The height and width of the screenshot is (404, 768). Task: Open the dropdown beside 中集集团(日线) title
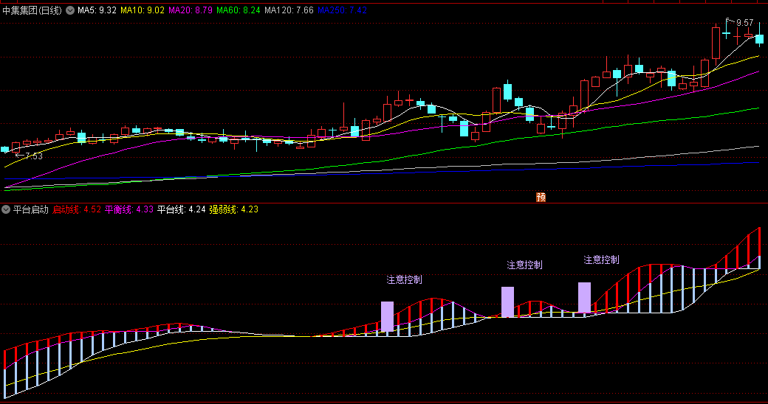point(70,10)
